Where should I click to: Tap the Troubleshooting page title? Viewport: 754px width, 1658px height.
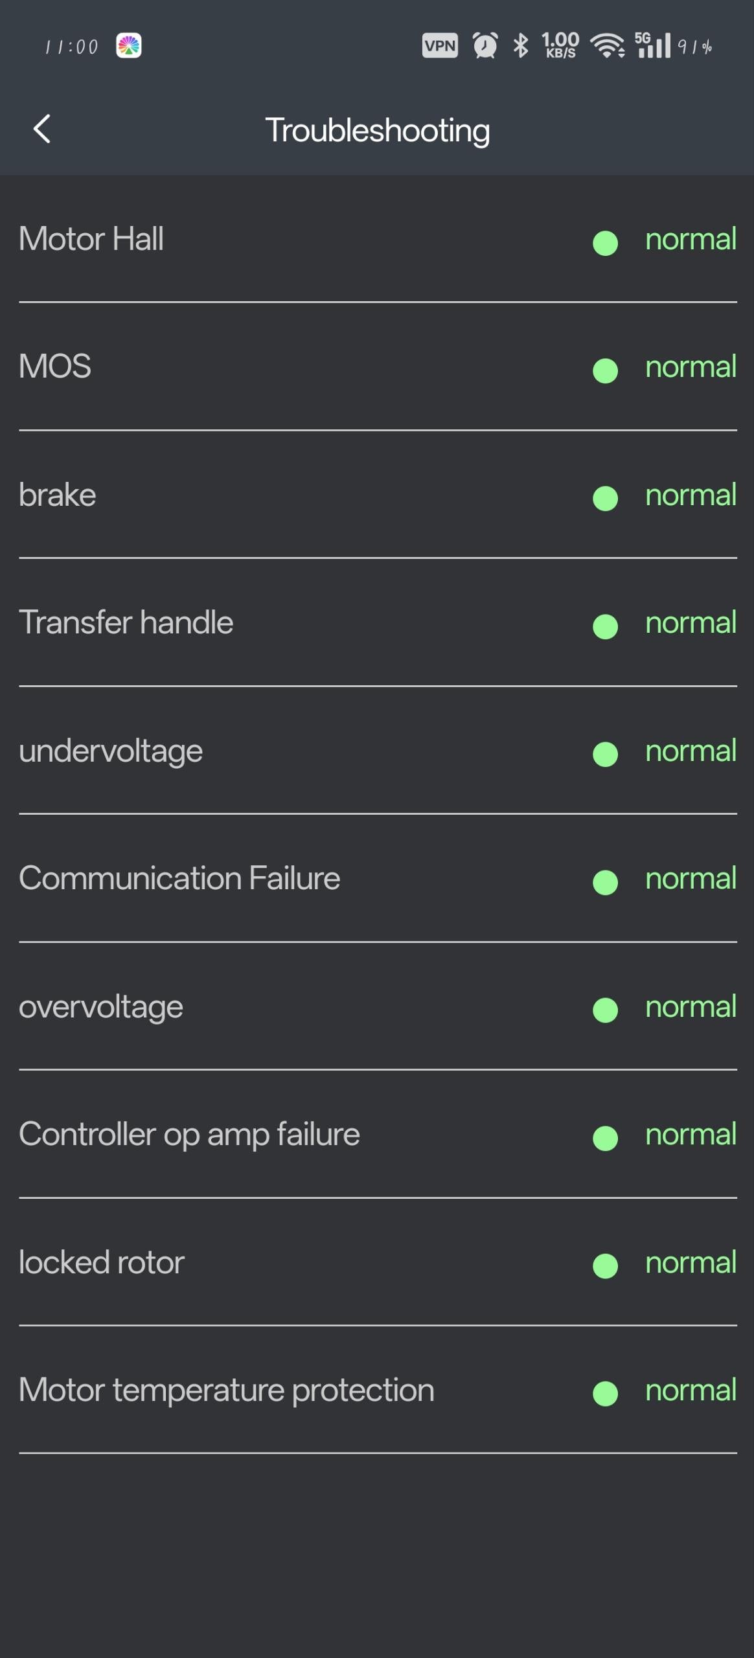tap(378, 130)
